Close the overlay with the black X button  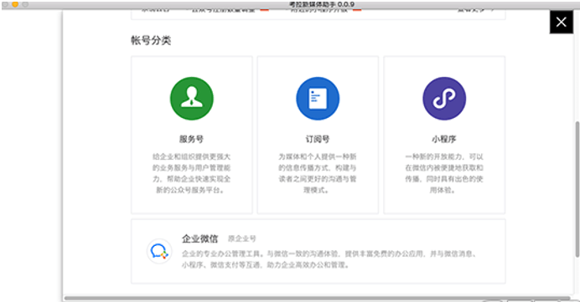click(561, 22)
